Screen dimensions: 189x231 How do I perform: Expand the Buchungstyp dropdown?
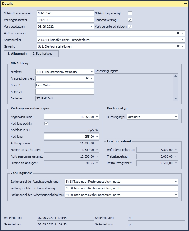pyautogui.click(x=176, y=117)
